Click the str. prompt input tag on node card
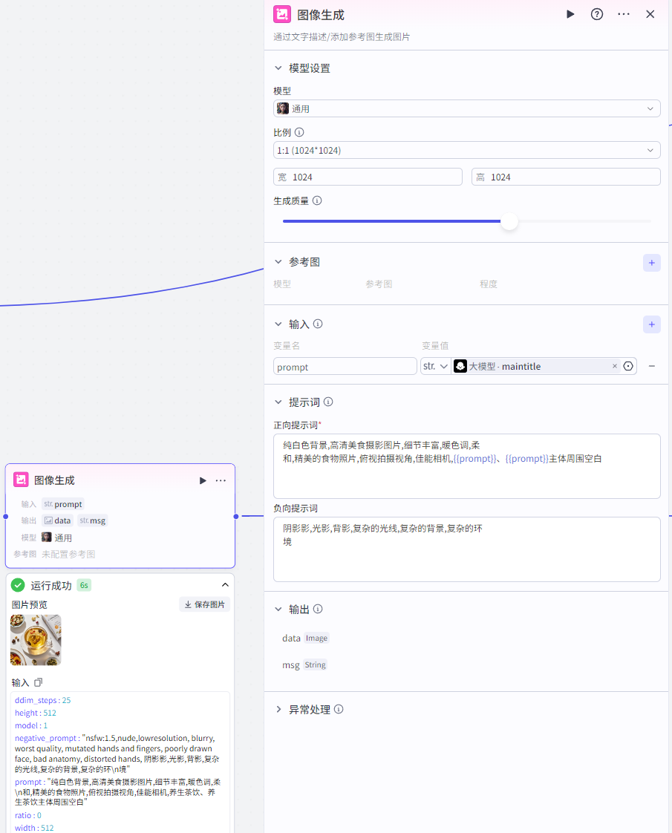The width and height of the screenshot is (672, 833). [63, 504]
